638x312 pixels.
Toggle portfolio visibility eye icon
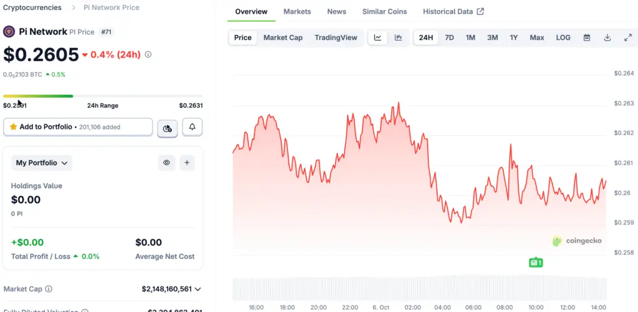coord(167,163)
